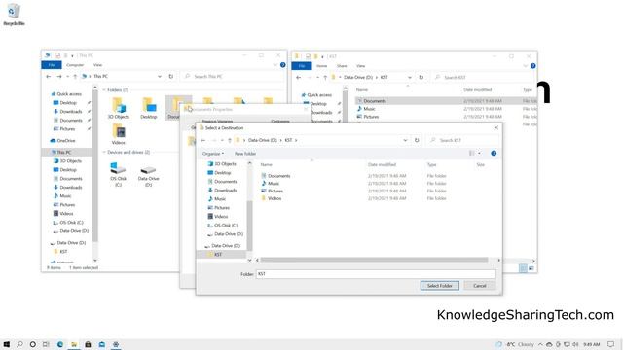Select KST folder in destination dialog tree

(x=217, y=255)
